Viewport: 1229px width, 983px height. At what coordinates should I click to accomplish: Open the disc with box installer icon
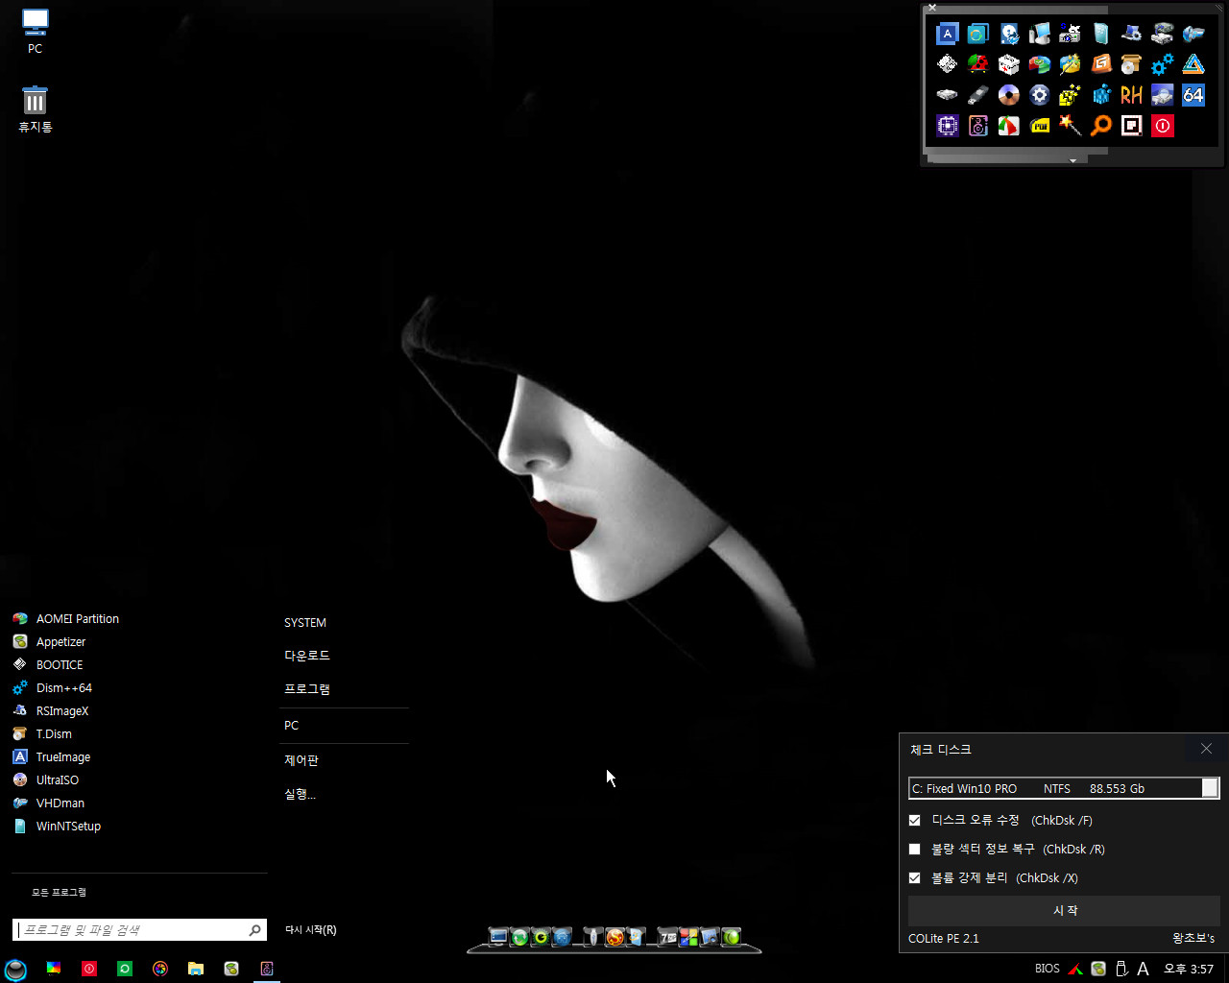[1131, 64]
